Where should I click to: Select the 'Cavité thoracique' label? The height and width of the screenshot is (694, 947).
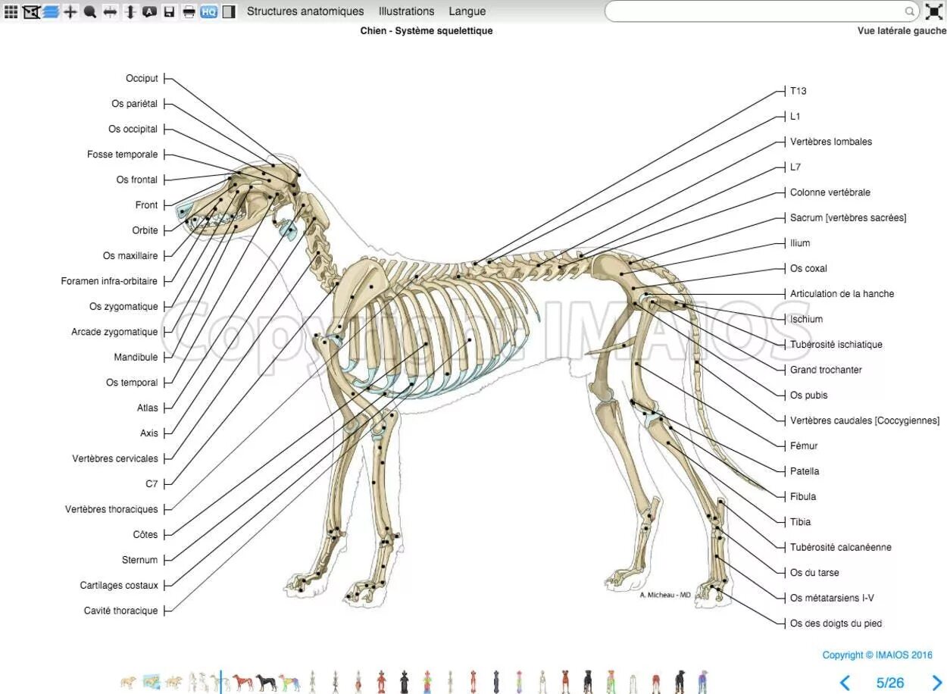121,611
